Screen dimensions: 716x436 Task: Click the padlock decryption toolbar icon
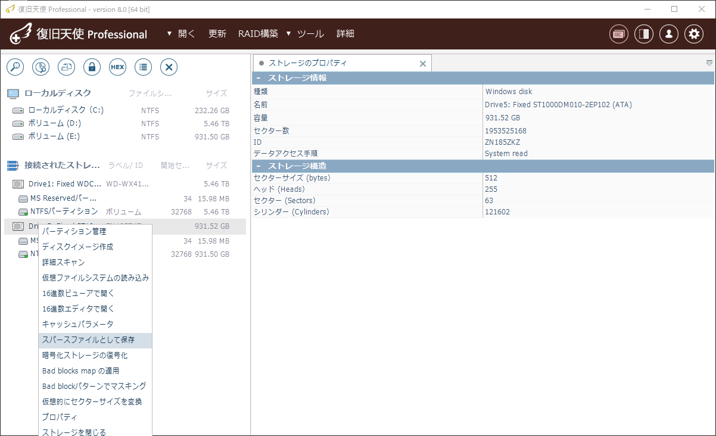92,67
